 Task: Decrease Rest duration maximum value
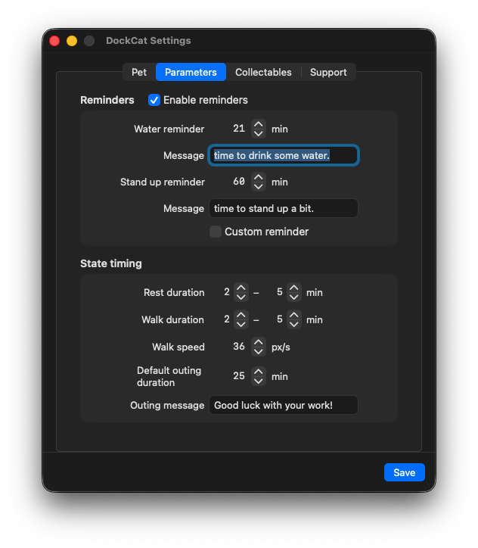coord(294,297)
